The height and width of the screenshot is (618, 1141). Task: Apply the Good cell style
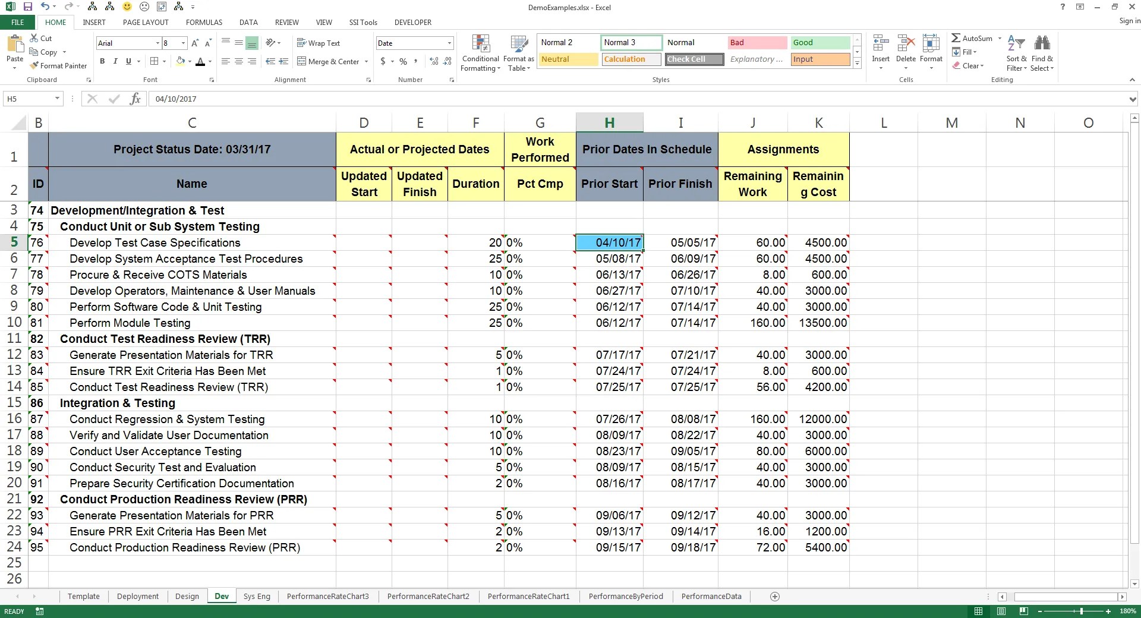click(x=820, y=42)
